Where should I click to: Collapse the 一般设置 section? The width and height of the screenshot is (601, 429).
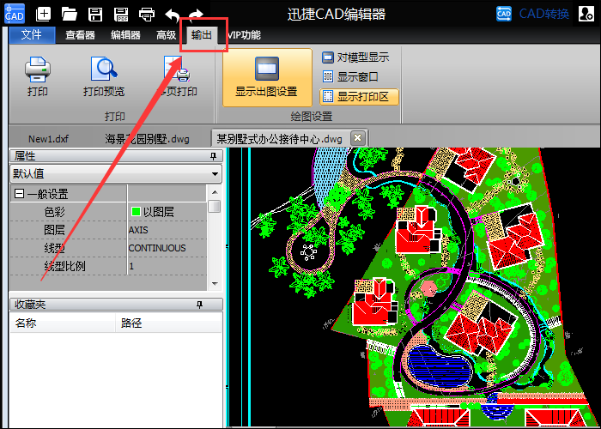(x=18, y=194)
